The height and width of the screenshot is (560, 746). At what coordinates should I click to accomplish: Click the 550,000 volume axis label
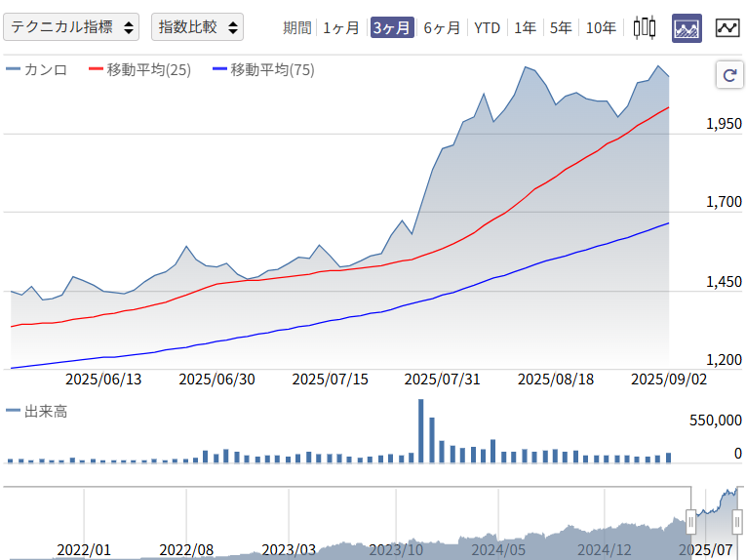click(716, 420)
